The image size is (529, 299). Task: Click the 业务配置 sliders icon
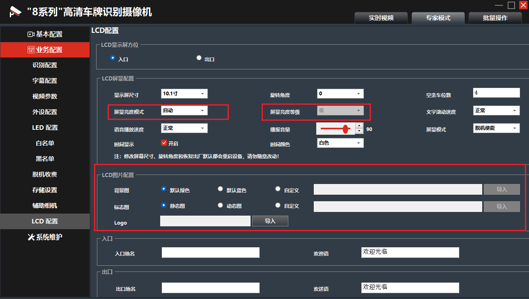(31, 50)
